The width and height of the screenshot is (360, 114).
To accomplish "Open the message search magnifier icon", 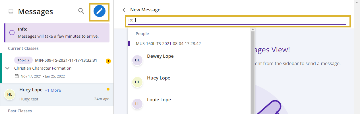I will click(81, 11).
